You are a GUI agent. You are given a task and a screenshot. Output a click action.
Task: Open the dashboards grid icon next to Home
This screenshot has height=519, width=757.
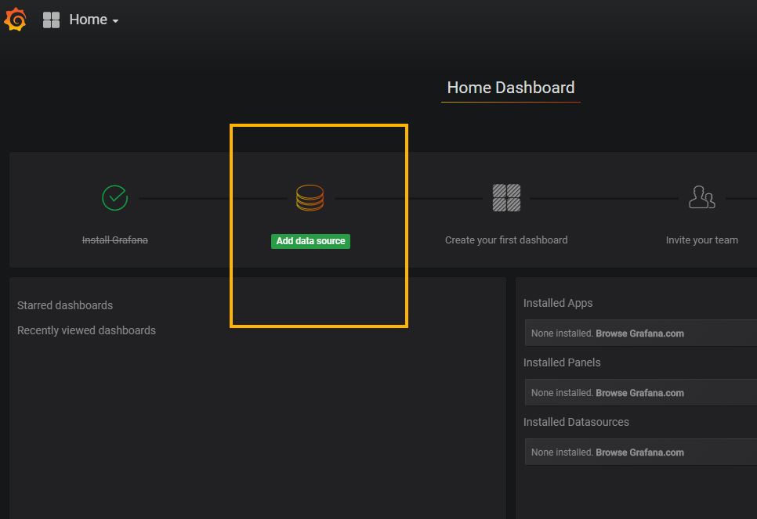pos(50,19)
